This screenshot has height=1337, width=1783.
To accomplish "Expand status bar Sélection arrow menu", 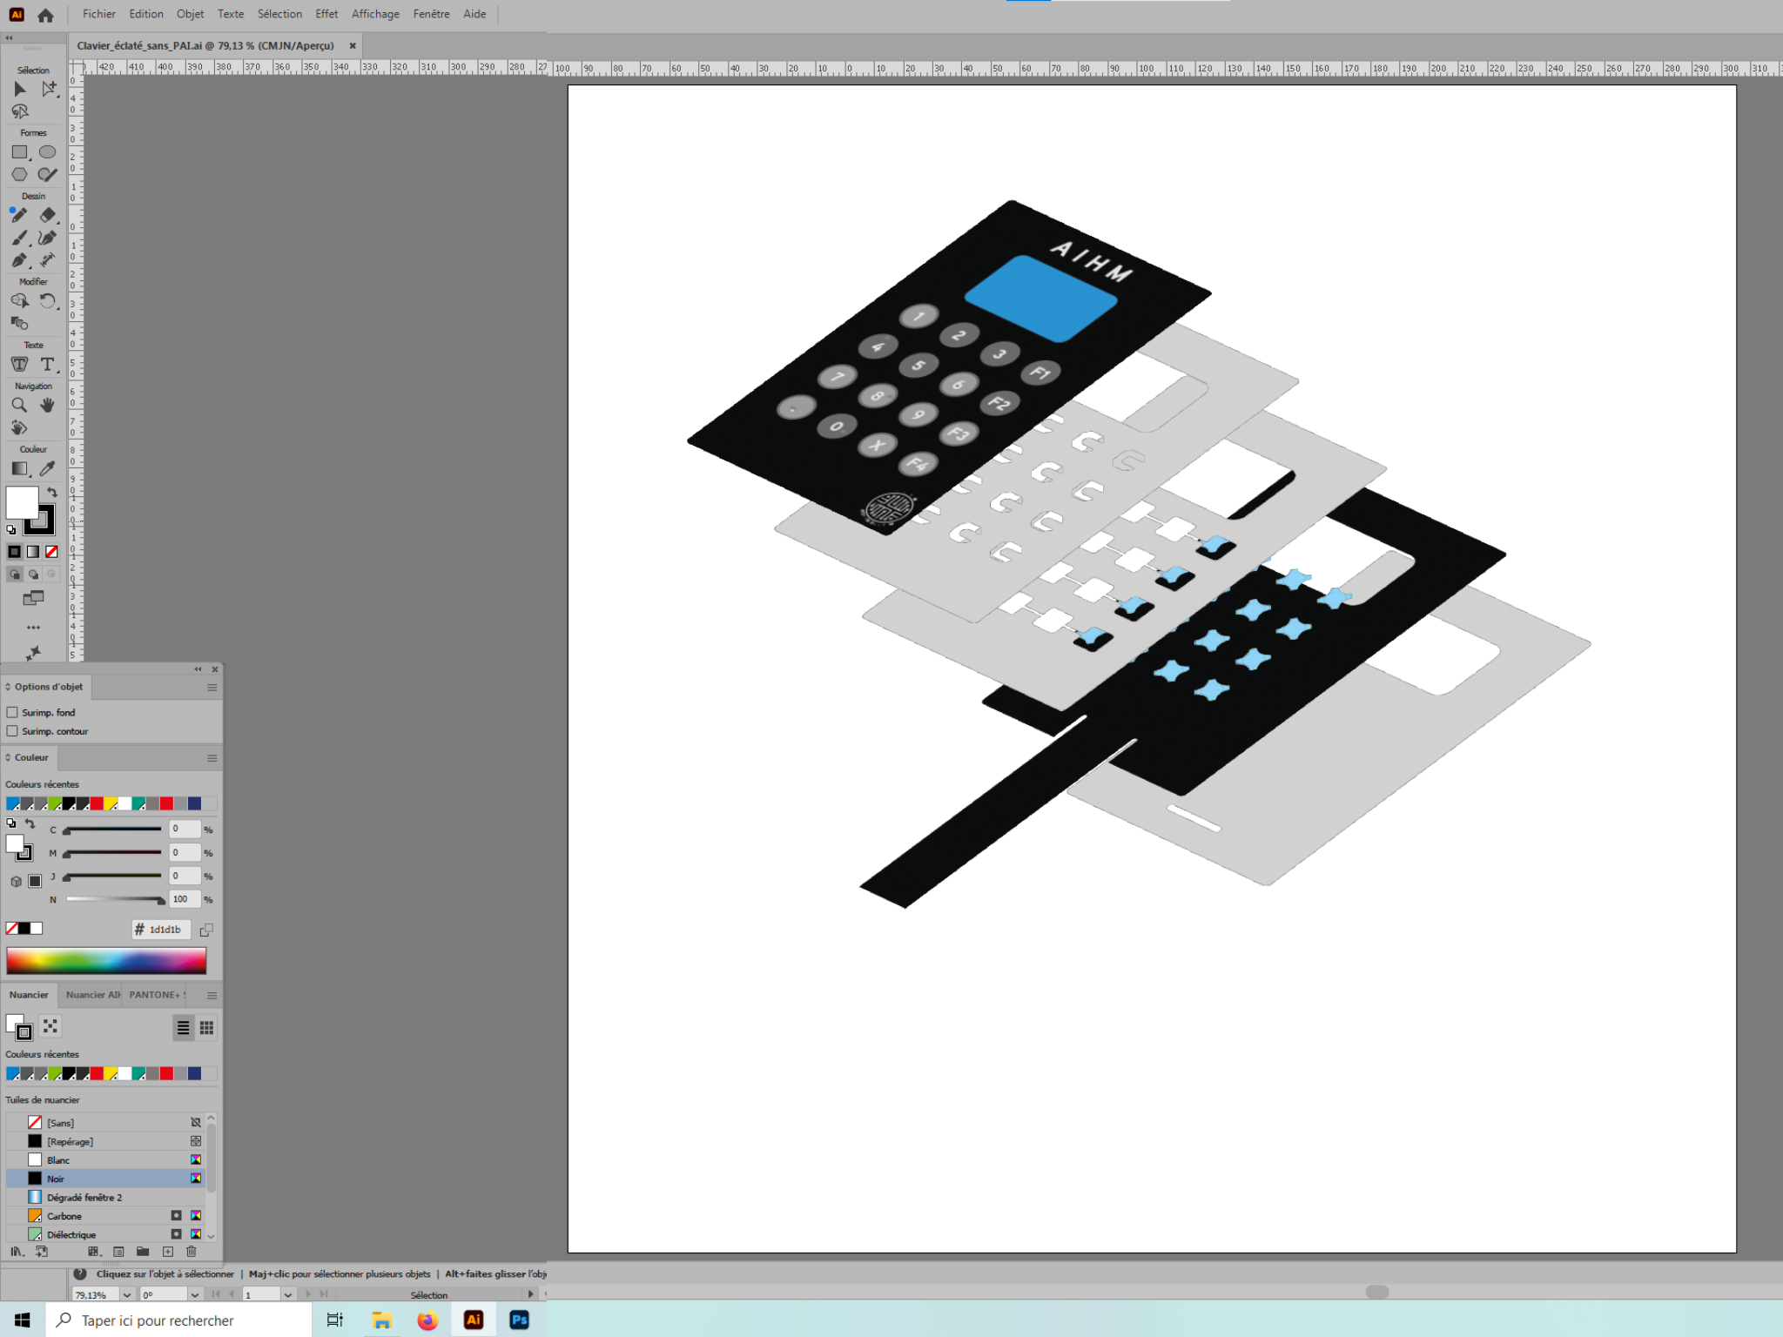I will coord(530,1294).
